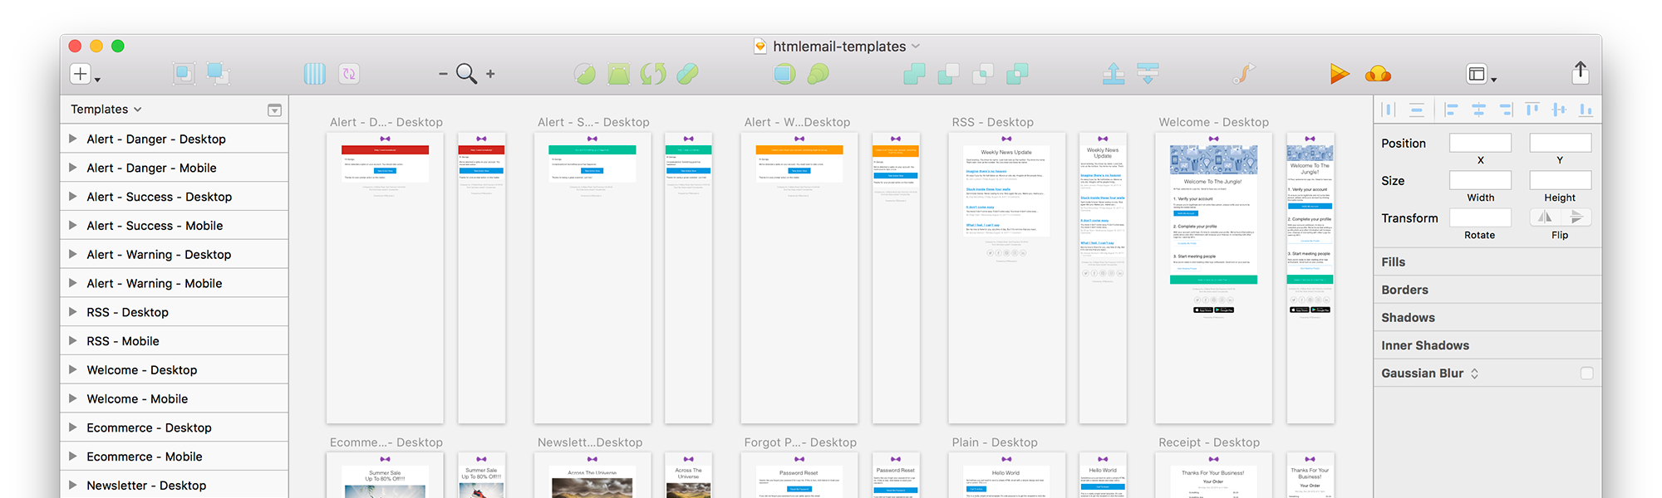Open the Insert plus tool
1662x498 pixels.
point(81,74)
